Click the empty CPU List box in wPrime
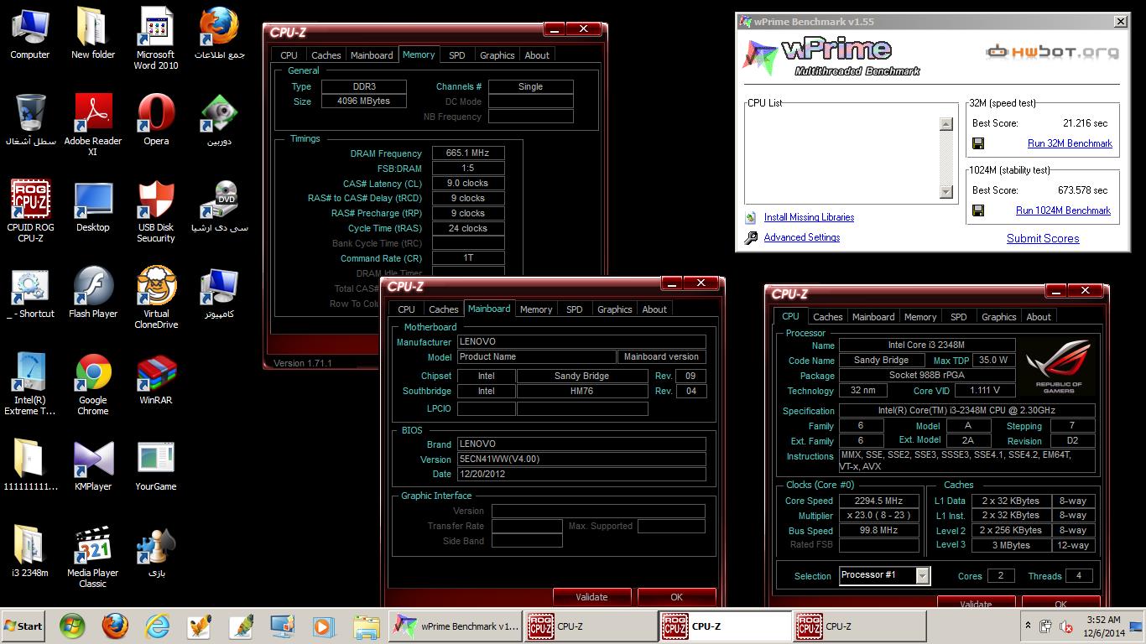This screenshot has width=1146, height=644. (x=842, y=158)
